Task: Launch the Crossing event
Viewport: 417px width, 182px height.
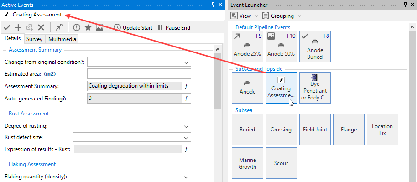Action: [x=281, y=130]
